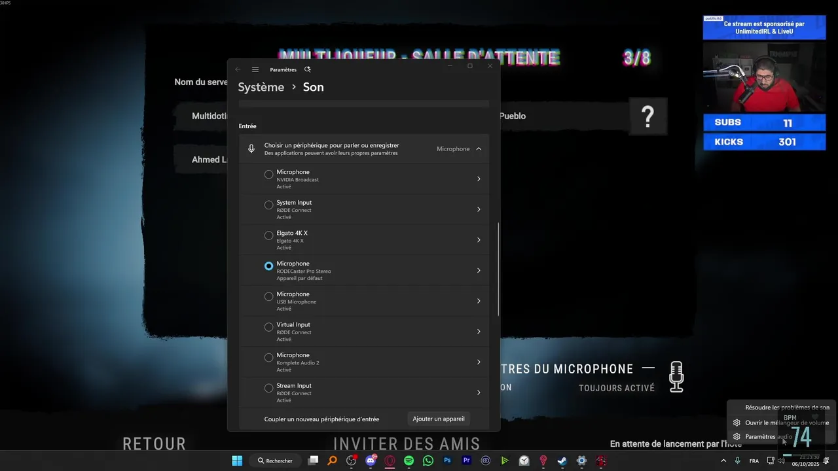This screenshot has width=838, height=471.
Task: Select Elgato 4K X input radio button
Action: click(268, 235)
